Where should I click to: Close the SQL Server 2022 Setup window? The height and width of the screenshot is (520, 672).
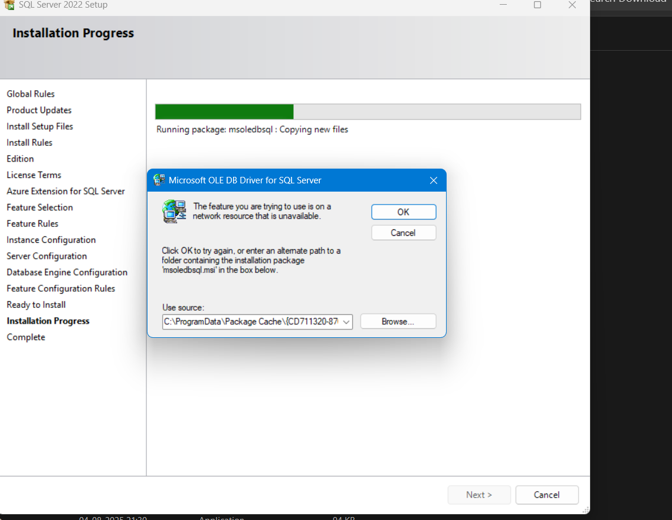click(572, 5)
